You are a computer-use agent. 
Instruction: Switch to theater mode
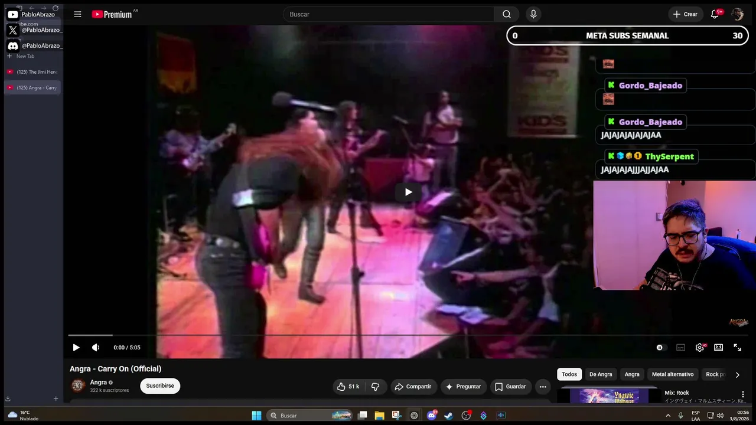pyautogui.click(x=718, y=348)
